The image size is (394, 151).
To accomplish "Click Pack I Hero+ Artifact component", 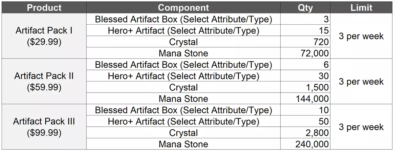I will tap(183, 31).
